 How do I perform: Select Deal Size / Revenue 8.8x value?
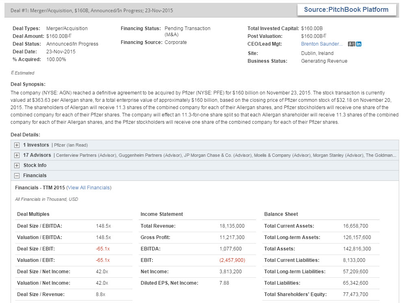pos(100,294)
